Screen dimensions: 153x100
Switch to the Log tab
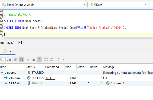coord(8,51)
